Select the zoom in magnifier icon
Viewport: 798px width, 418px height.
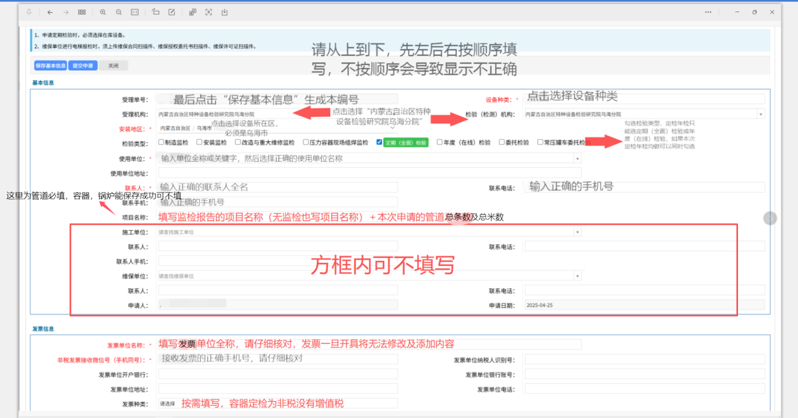(103, 12)
